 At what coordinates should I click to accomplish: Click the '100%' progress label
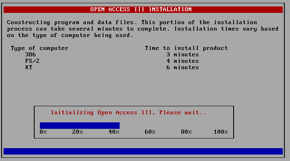click(x=221, y=132)
